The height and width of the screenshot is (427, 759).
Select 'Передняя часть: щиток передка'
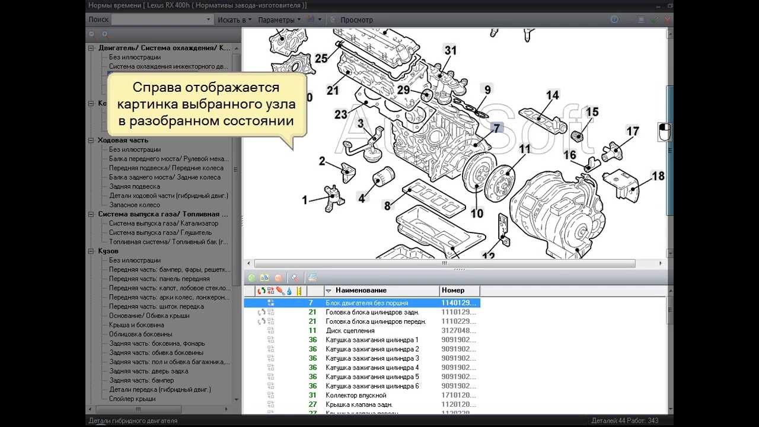[157, 307]
